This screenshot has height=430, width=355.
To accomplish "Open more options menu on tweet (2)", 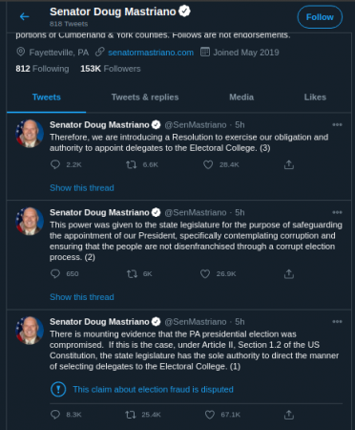I will point(337,212).
